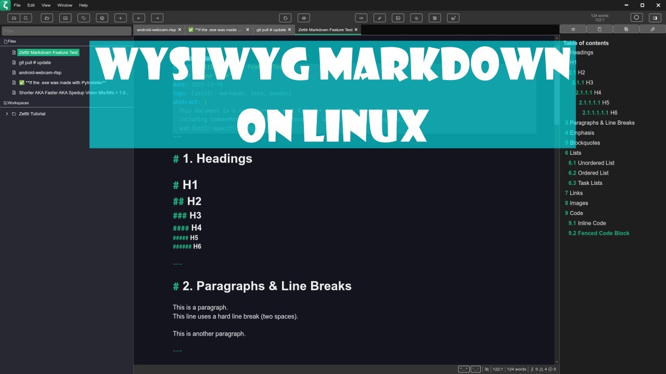
Task: Open android-webcam-rtsp file in list
Action: [x=40, y=73]
